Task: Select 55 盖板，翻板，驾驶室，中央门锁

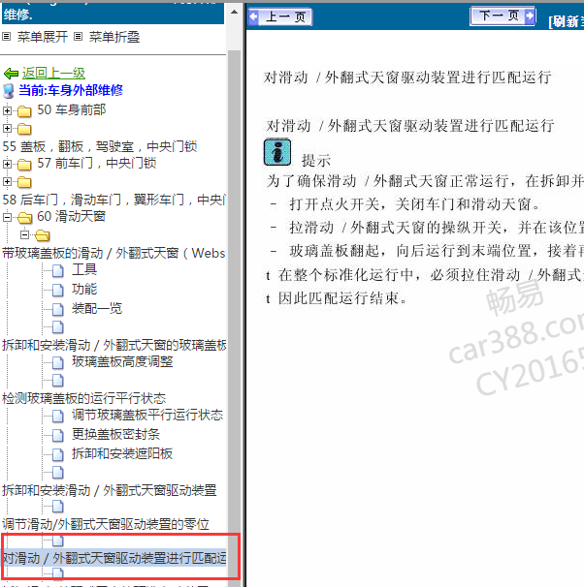Action: [x=100, y=146]
